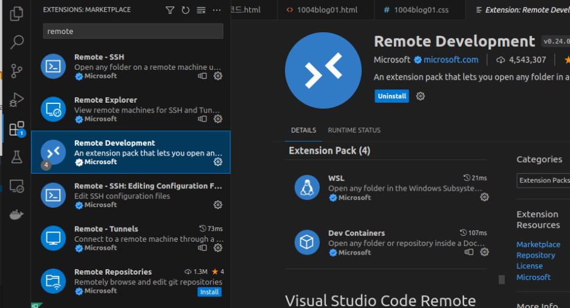570x308 pixels.
Task: Switch to the 1004blog01.css editor tab
Action: tap(420, 10)
